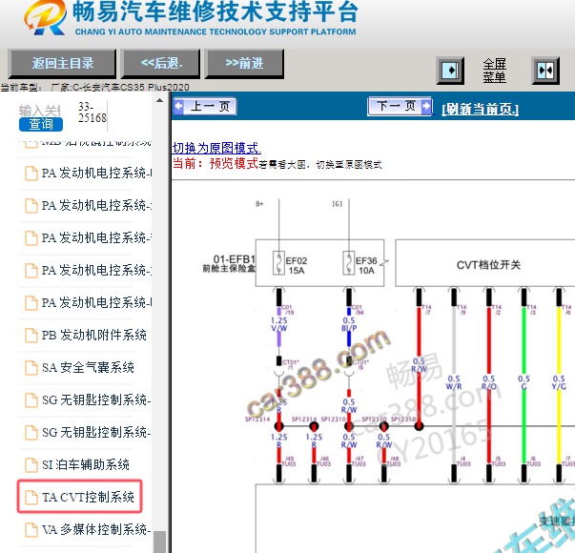This screenshot has width=575, height=553.
Task: Click document icon beside TA CVT控制系统
Action: click(x=31, y=498)
